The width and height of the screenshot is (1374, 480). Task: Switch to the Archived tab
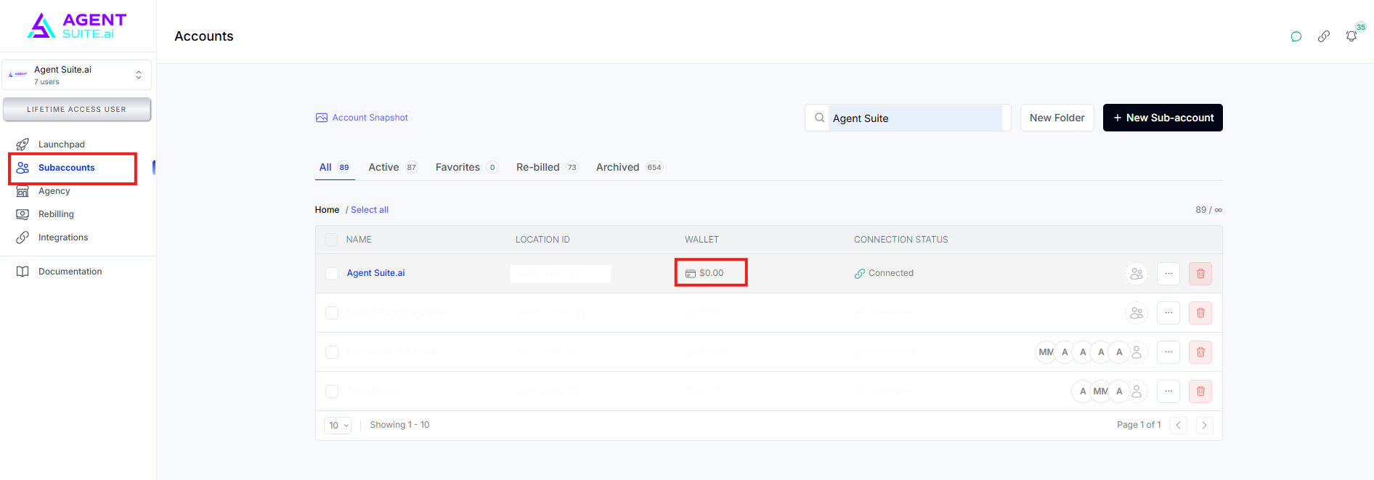(x=630, y=167)
